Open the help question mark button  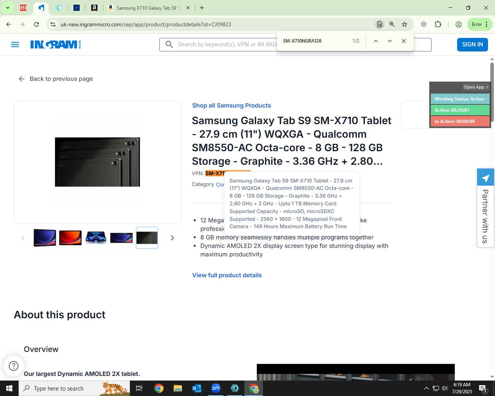click(14, 366)
